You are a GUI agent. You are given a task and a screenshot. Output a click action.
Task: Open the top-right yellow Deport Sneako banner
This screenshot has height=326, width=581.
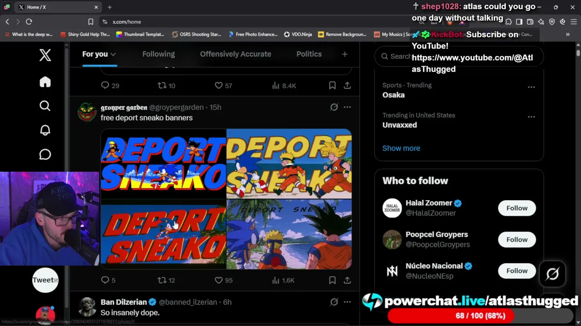[289, 164]
